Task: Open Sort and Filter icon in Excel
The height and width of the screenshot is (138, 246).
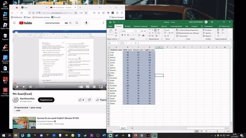Action: pyautogui.click(x=223, y=30)
